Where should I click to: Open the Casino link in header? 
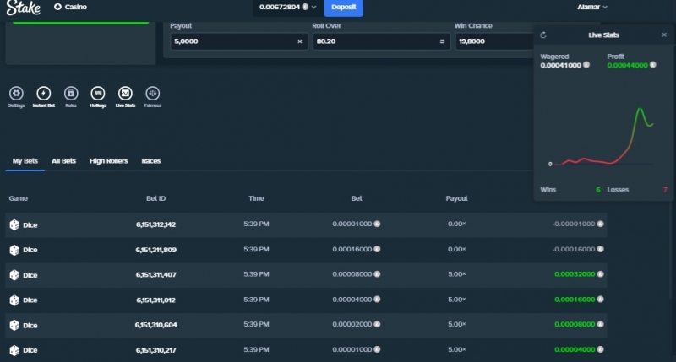(71, 7)
